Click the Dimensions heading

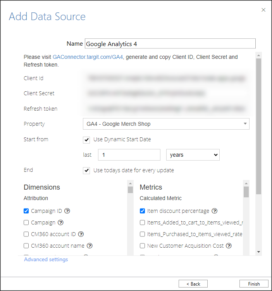click(42, 187)
